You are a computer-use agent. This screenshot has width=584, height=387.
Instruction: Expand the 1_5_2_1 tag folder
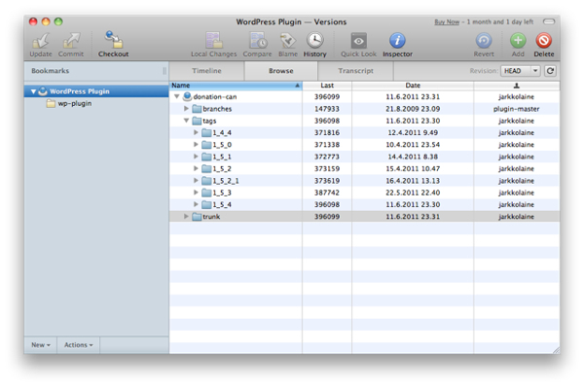point(196,181)
